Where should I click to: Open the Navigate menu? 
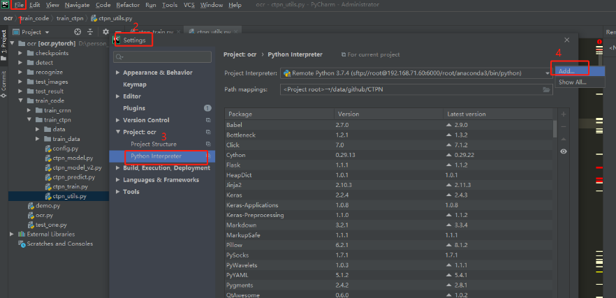pos(77,5)
